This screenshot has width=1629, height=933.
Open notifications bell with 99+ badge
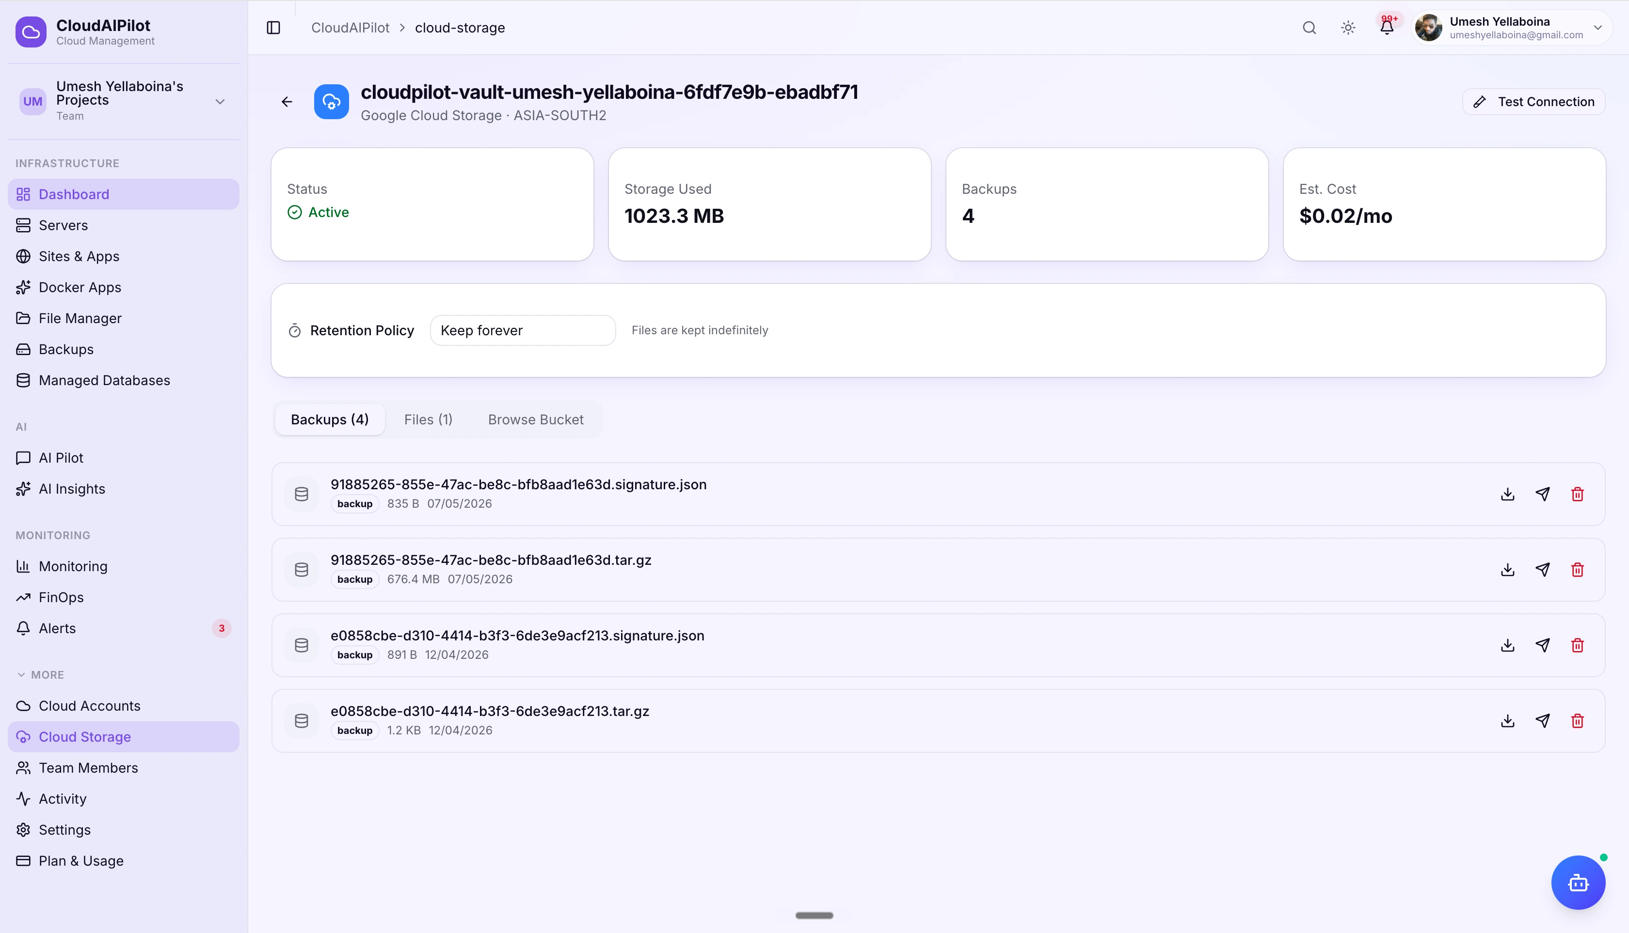click(1387, 28)
